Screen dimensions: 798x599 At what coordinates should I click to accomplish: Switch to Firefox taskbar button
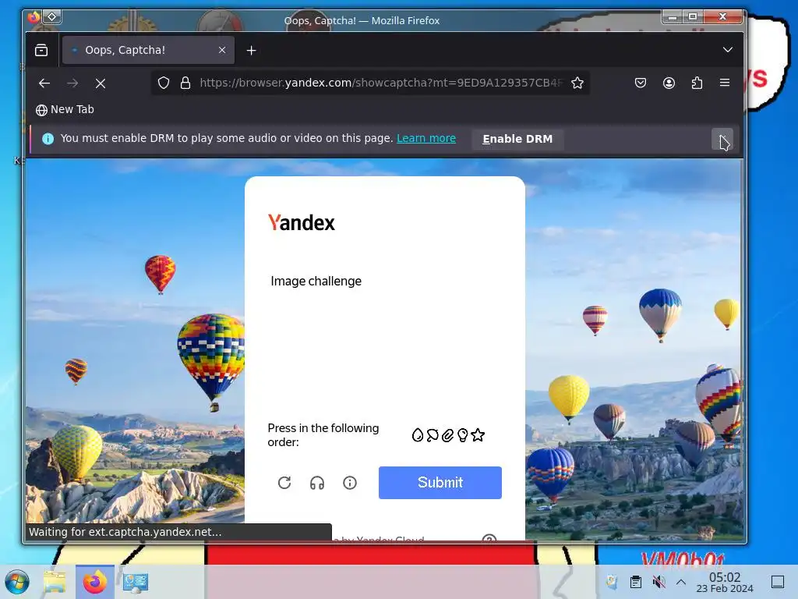tap(95, 582)
